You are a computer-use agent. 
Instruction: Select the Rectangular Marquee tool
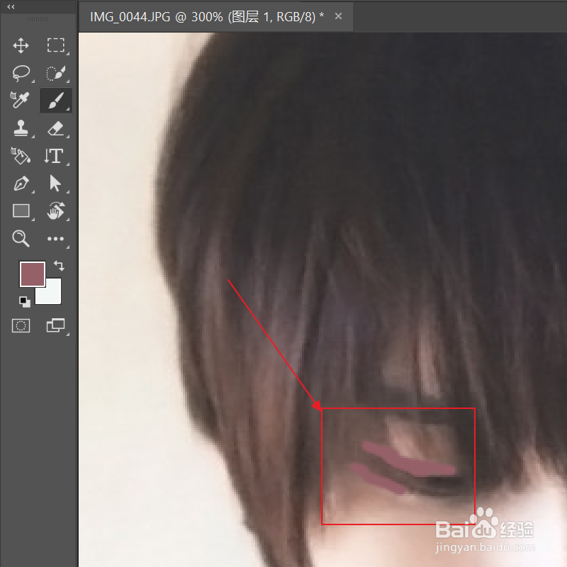pos(56,45)
